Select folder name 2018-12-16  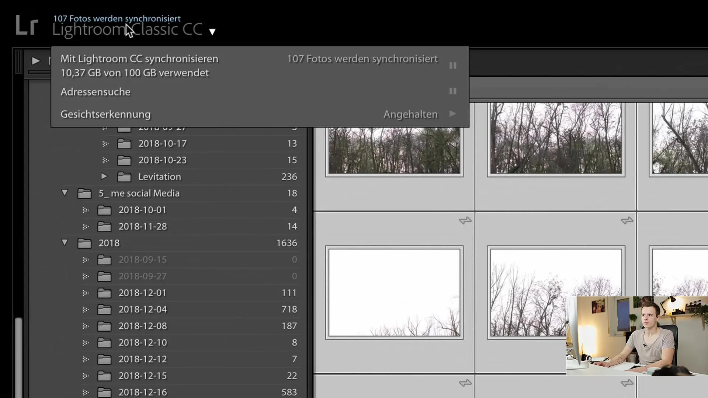[143, 392]
